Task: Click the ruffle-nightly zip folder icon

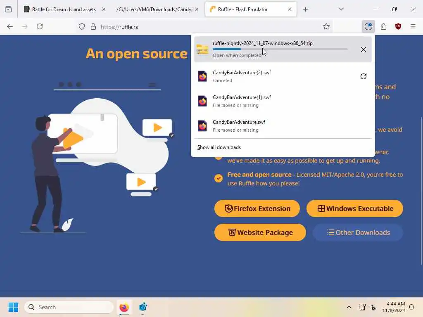Action: [202, 50]
